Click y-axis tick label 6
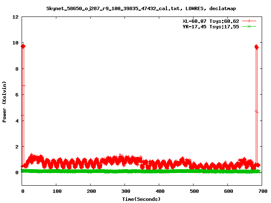This screenshot has height=203, width=271. (x=17, y=95)
